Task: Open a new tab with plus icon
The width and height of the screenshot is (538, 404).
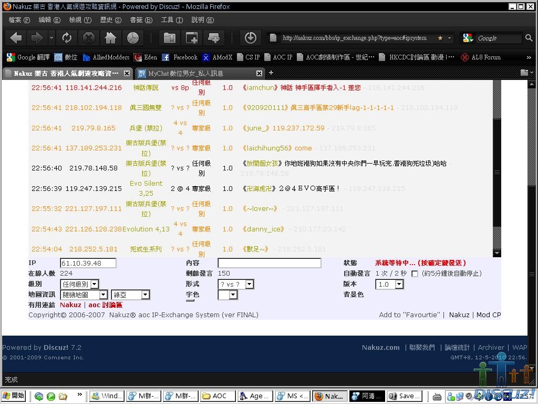Action: click(271, 73)
